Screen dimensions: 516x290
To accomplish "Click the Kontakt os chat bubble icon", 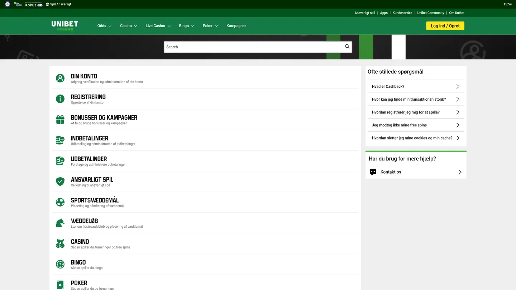I will (x=373, y=172).
